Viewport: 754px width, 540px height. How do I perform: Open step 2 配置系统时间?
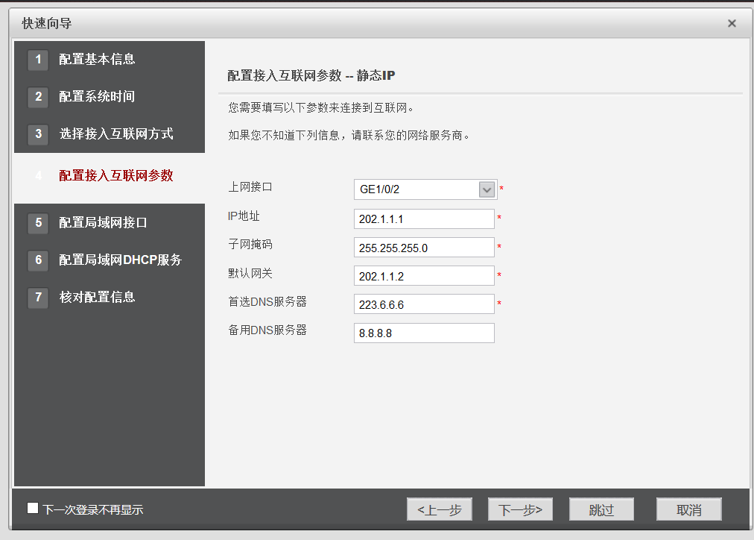coord(97,96)
